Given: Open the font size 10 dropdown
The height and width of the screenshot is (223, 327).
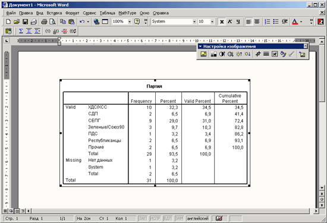Looking at the screenshot, I should [212, 21].
